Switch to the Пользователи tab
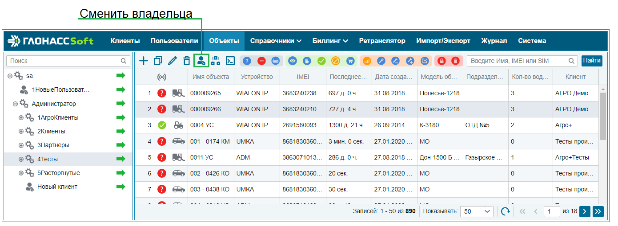Screen dimensions: 618x226 click(174, 41)
